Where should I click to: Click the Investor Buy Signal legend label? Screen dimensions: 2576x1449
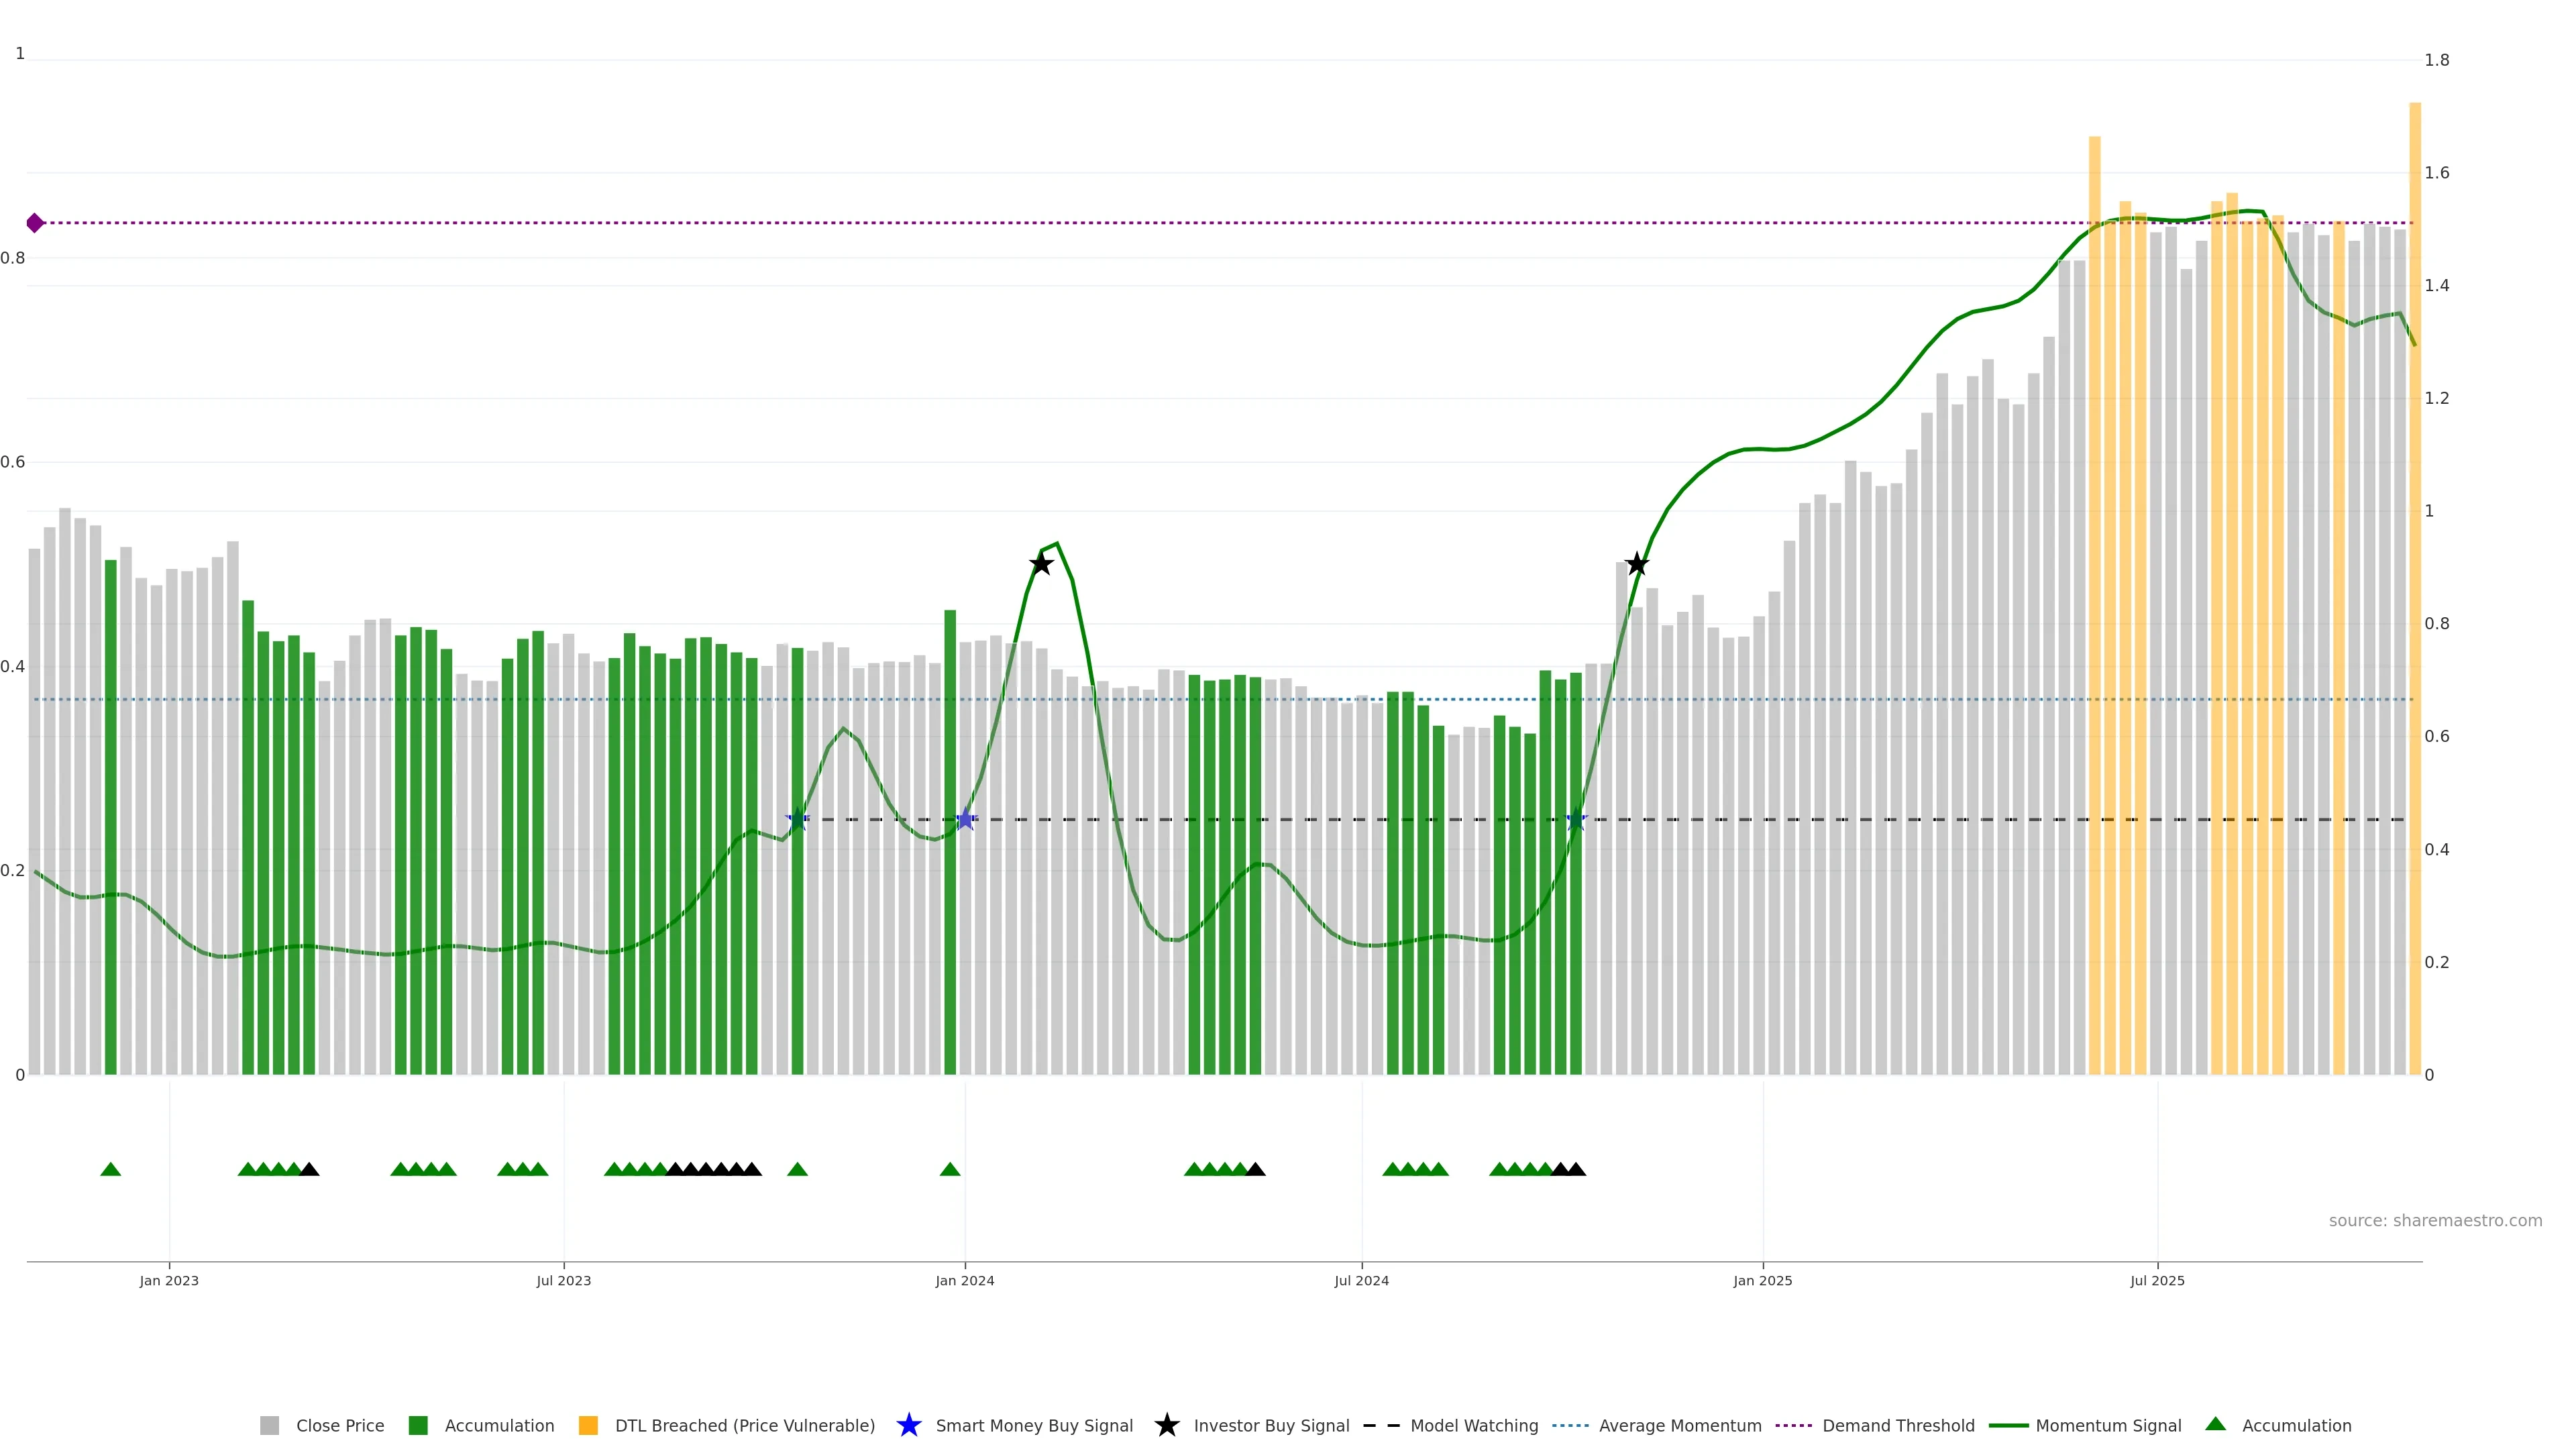(x=1271, y=1425)
